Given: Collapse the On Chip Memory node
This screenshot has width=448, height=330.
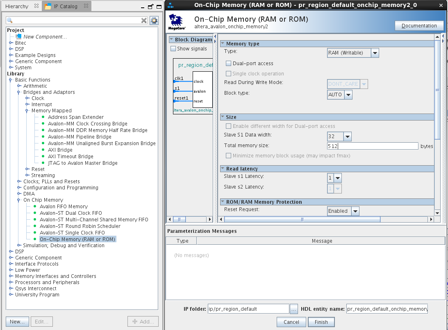Looking at the screenshot, I should click(x=19, y=200).
